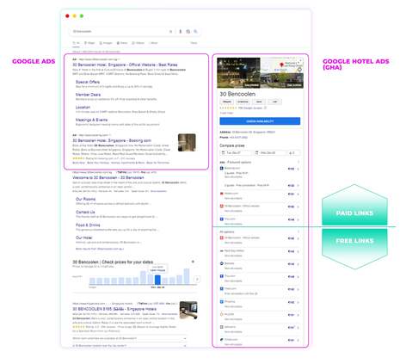
Task: Start voice search with the microphone icon
Action: point(181,32)
